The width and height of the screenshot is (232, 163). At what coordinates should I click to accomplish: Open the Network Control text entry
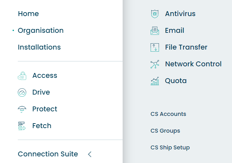(193, 64)
